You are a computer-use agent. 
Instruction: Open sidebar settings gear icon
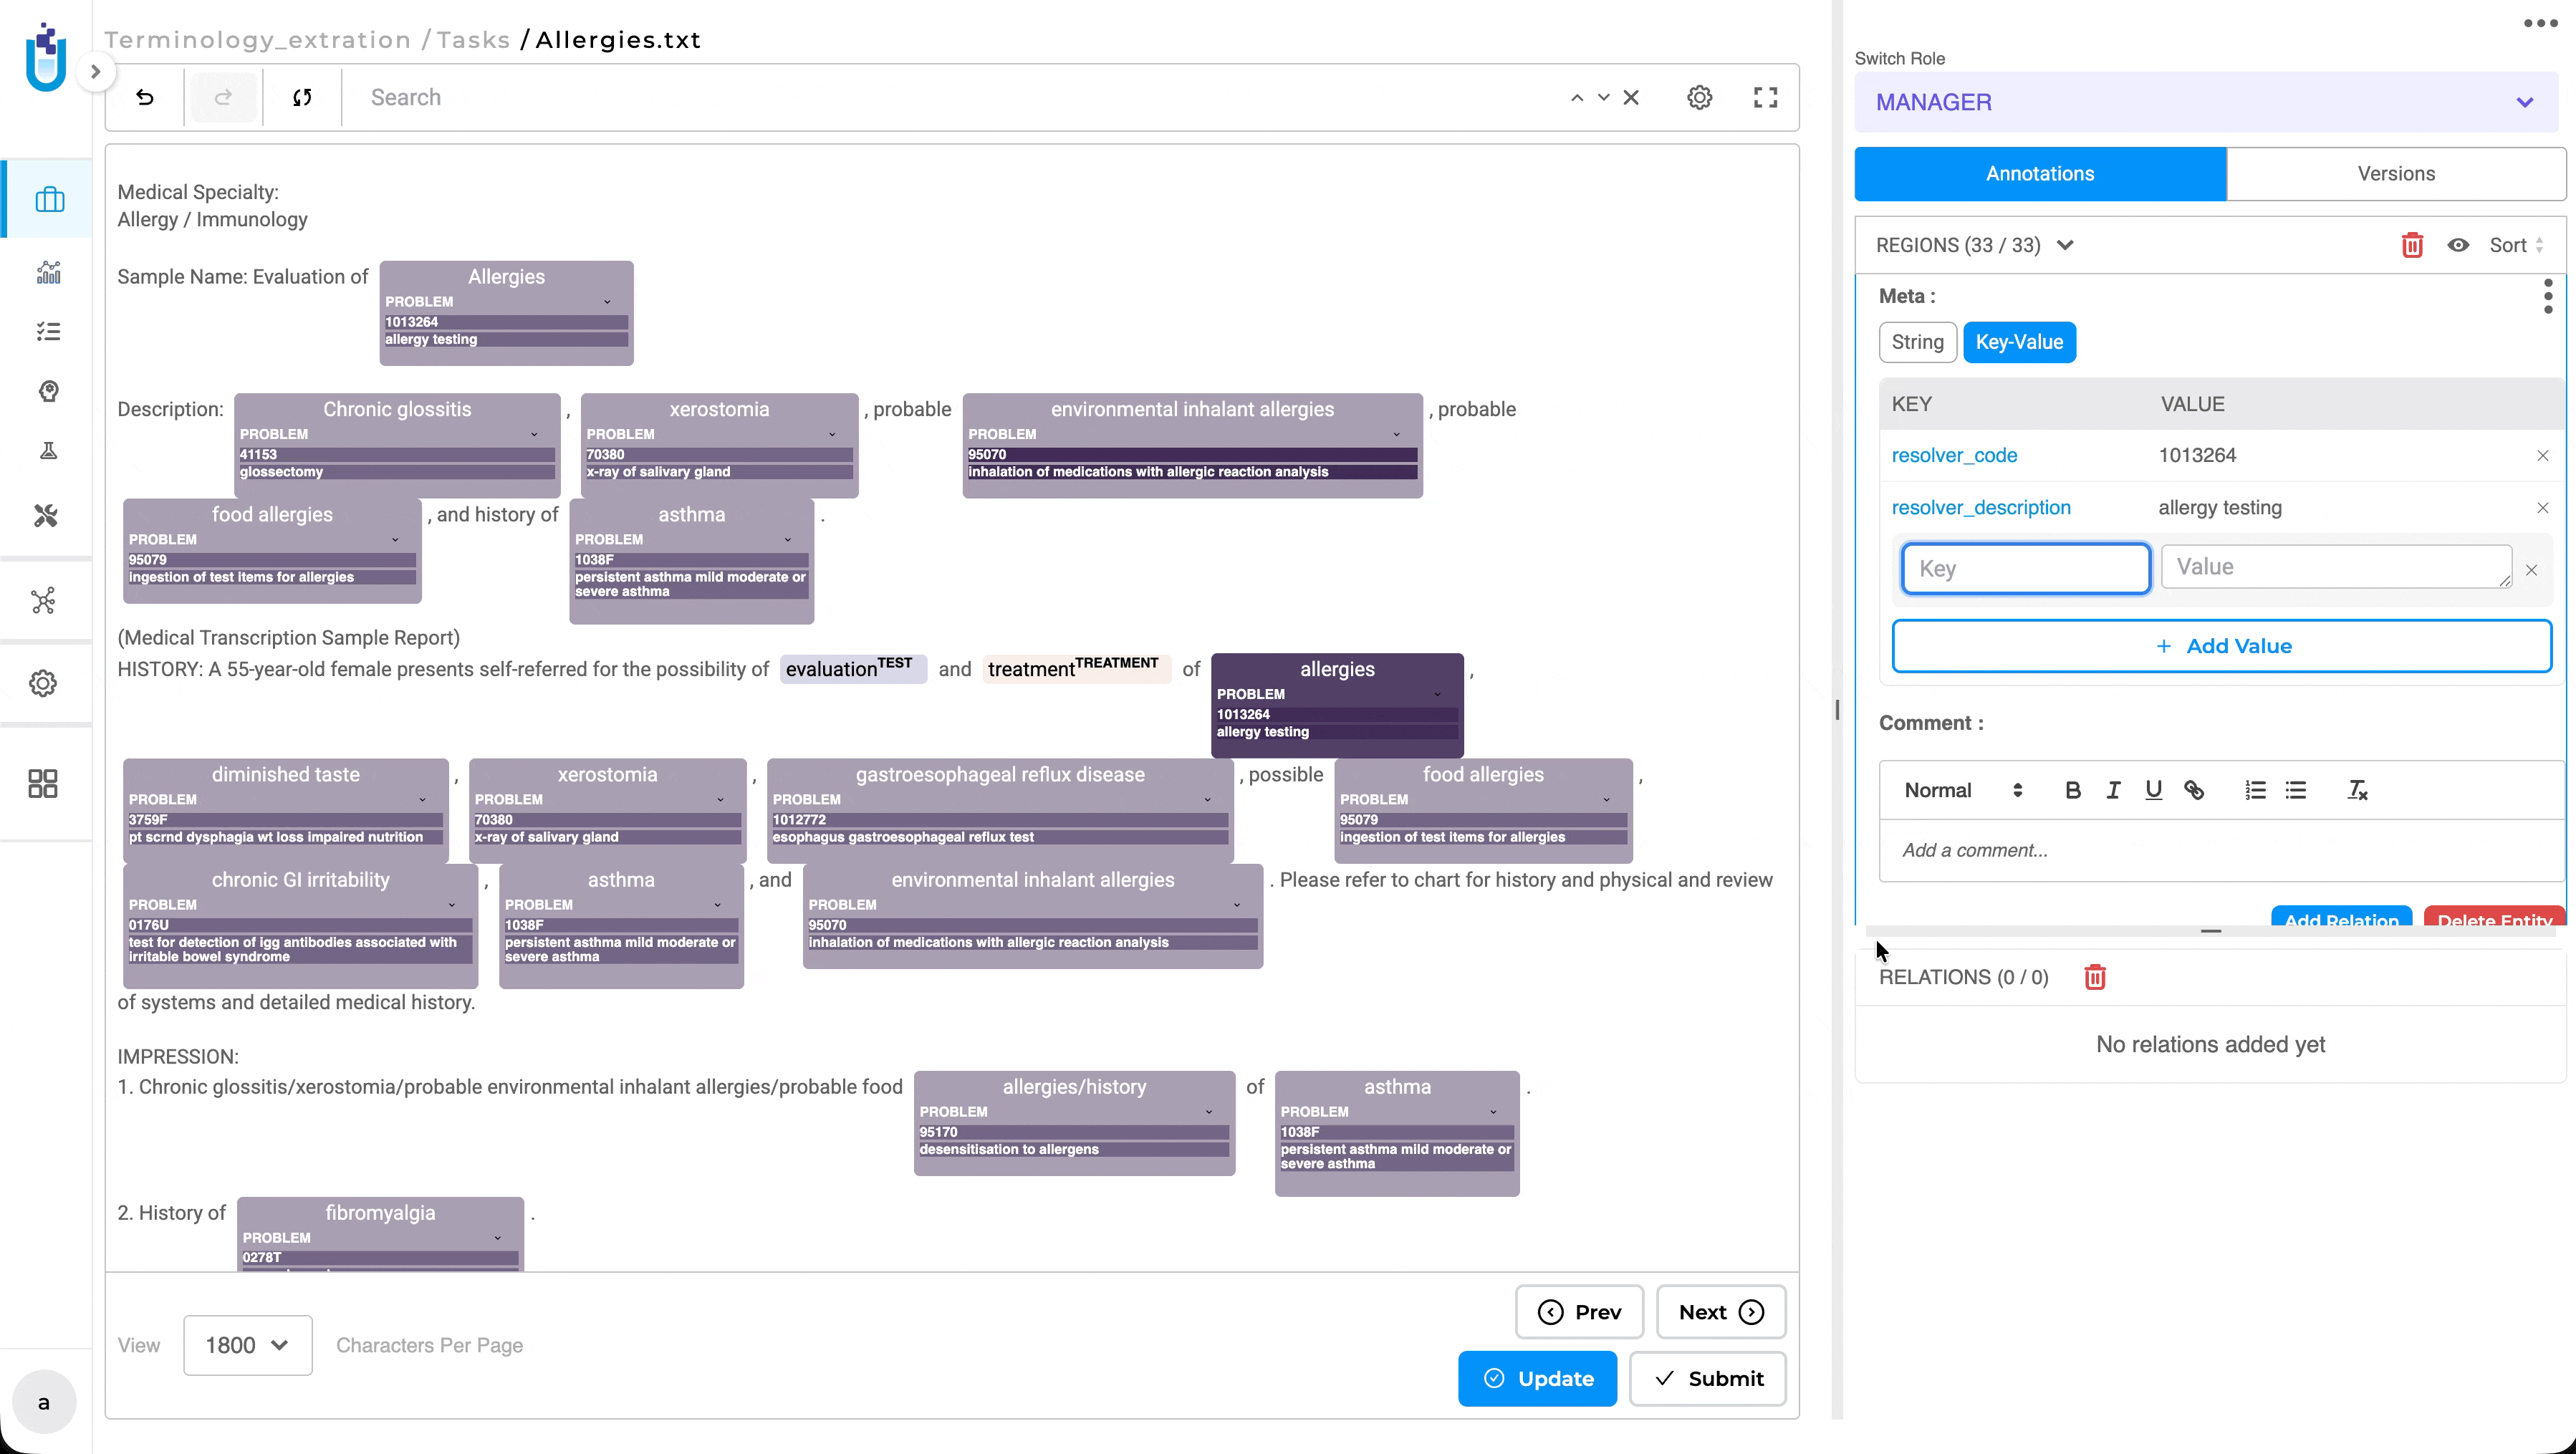click(43, 684)
